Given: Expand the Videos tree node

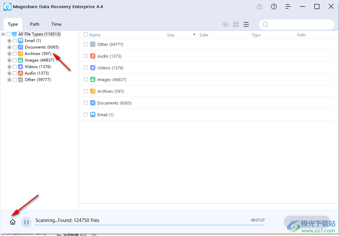Looking at the screenshot, I should [x=9, y=67].
